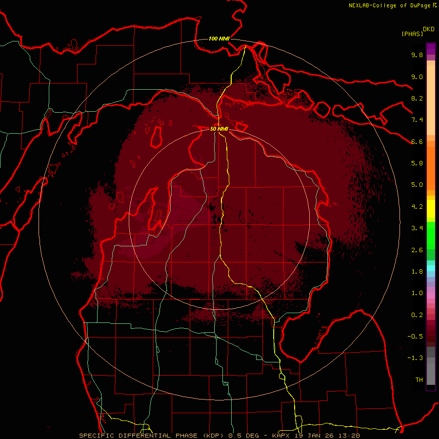Click the 1.0 scale value

point(417,293)
